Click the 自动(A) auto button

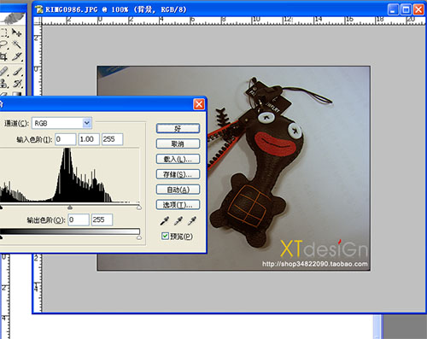[178, 190]
